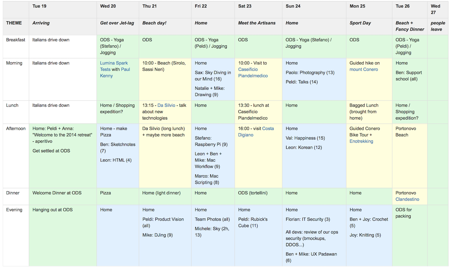The image size is (450, 268).
Task: Select the Tue 19 column header
Action: click(x=63, y=10)
